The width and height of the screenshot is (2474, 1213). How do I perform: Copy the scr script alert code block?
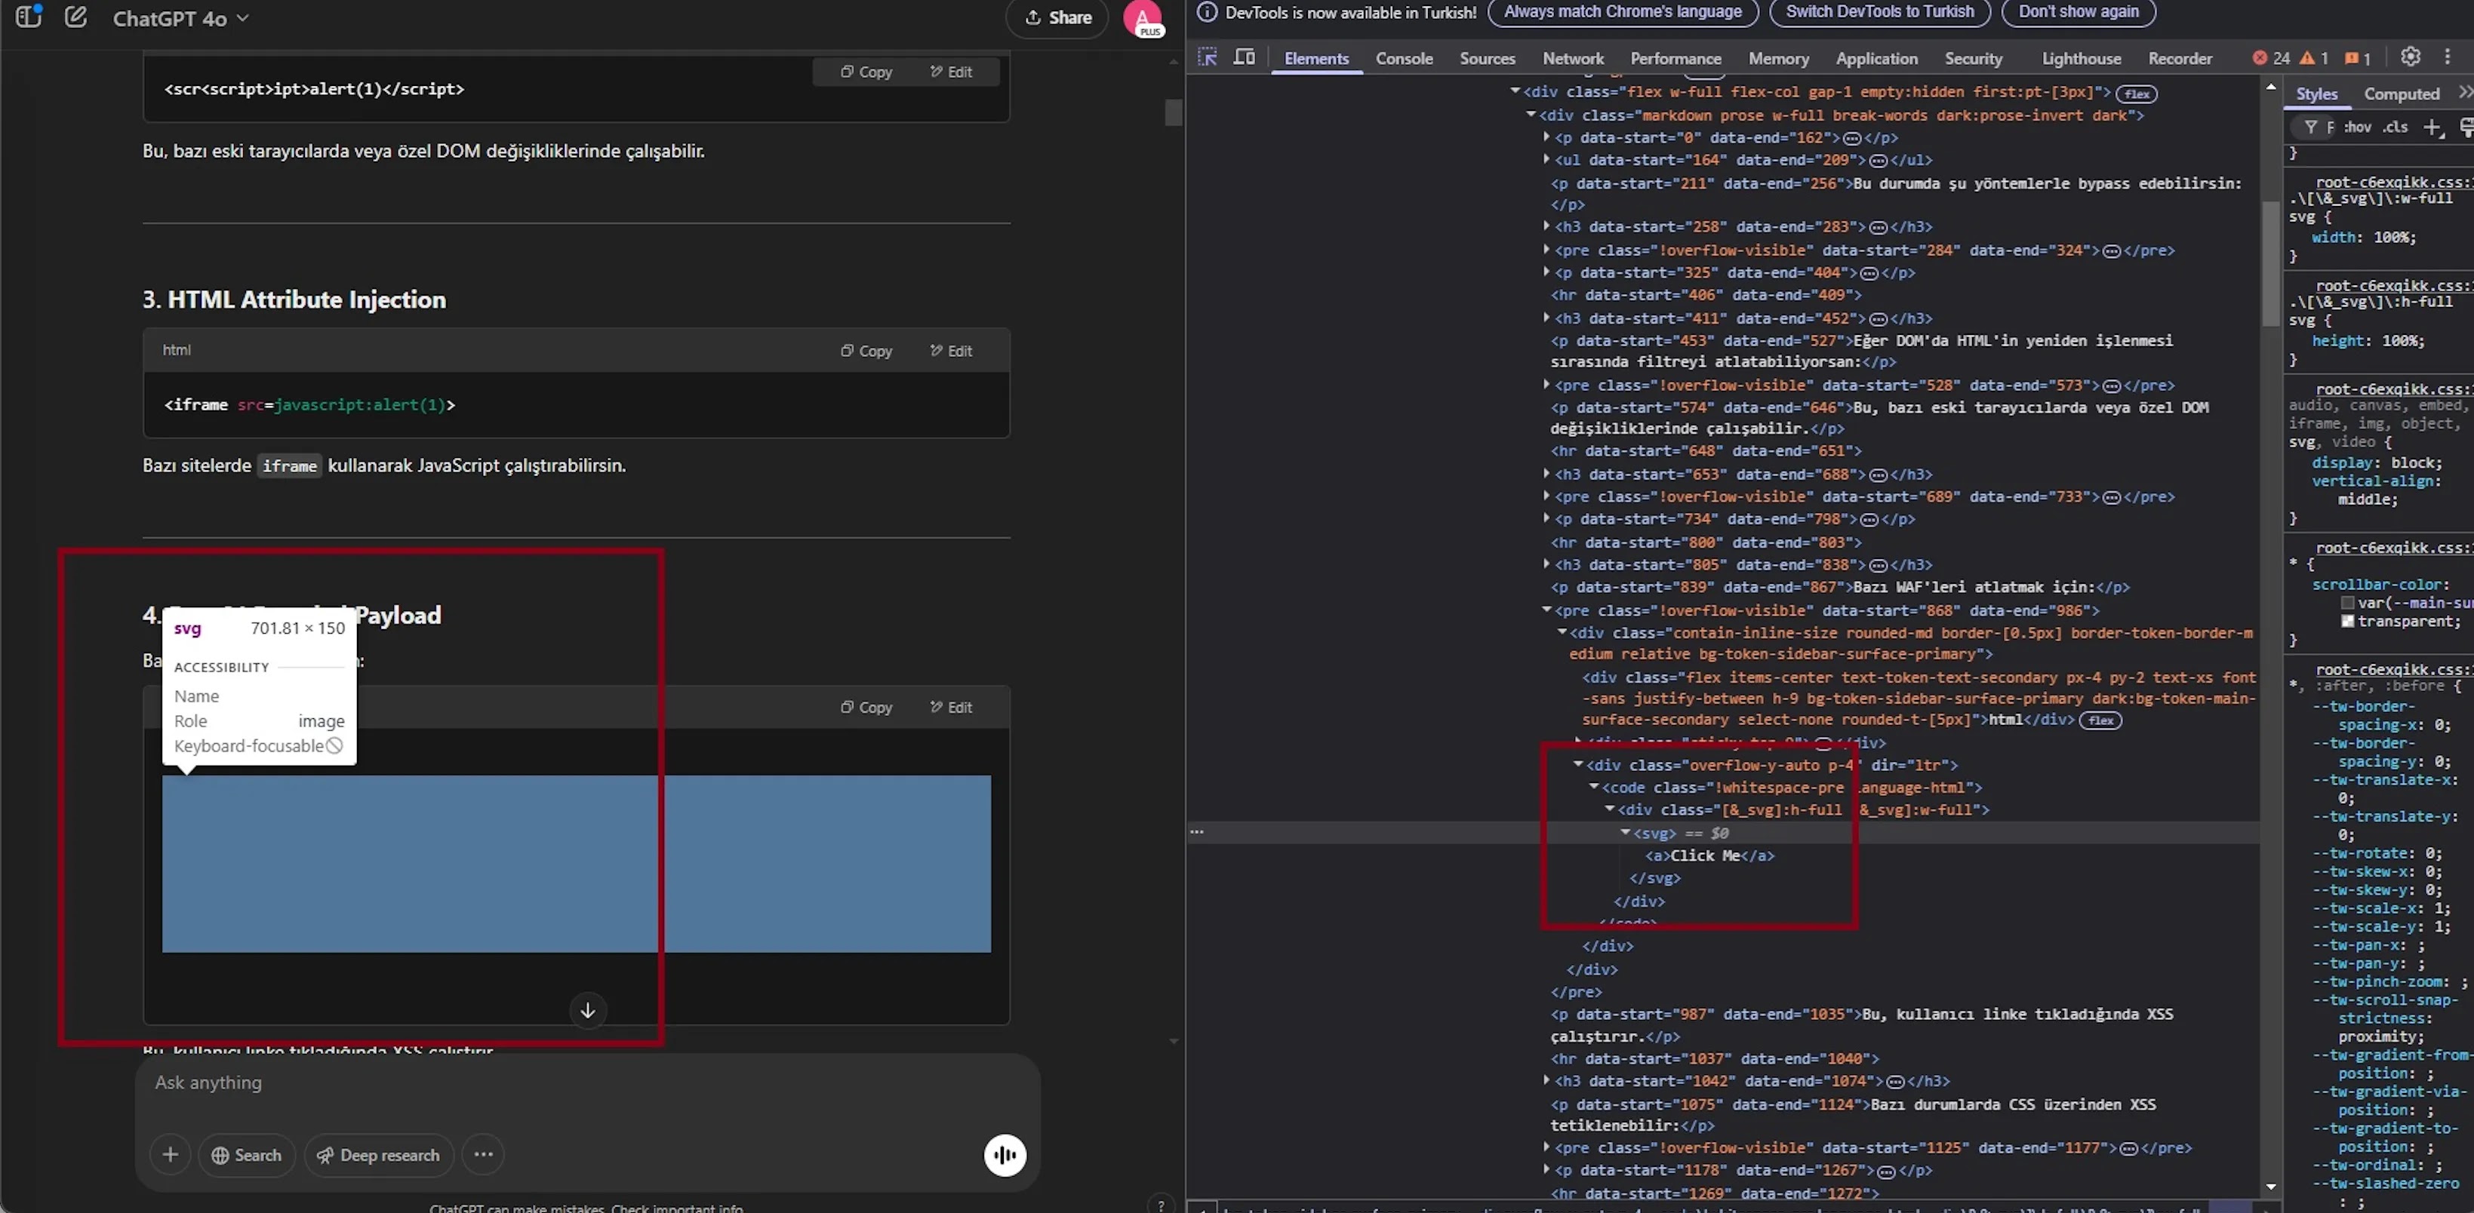pyautogui.click(x=866, y=72)
